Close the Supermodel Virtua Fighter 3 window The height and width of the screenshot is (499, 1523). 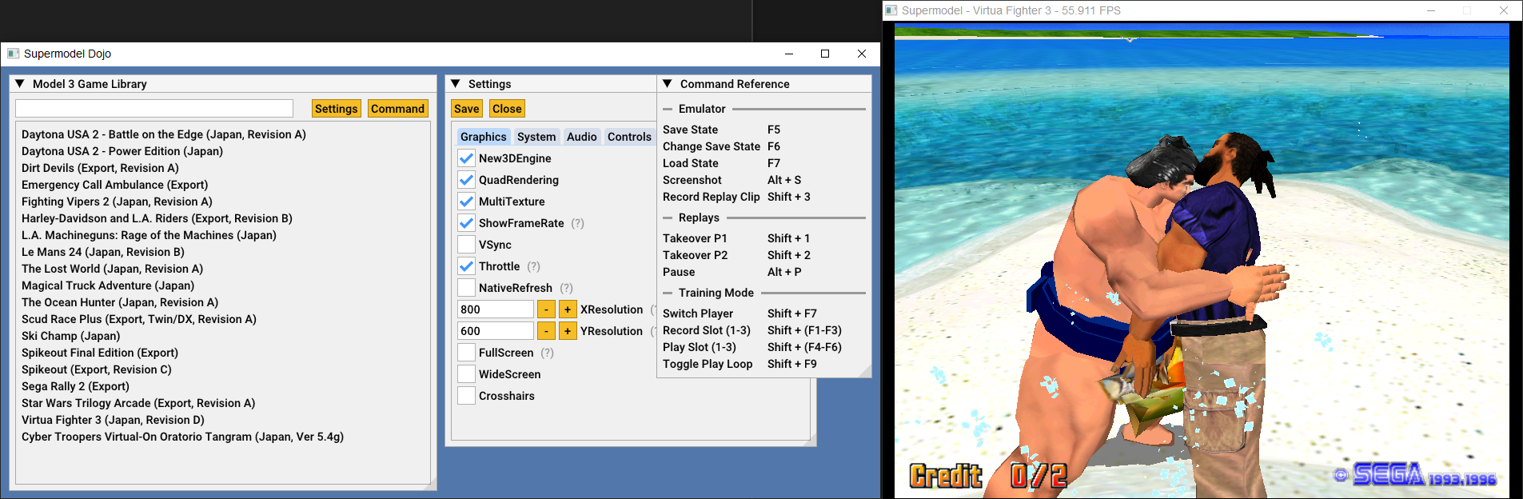point(1504,10)
